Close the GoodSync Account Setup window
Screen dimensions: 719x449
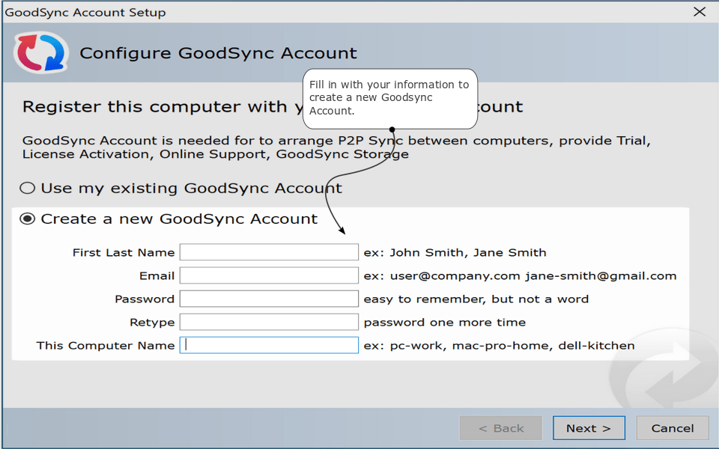pyautogui.click(x=699, y=12)
